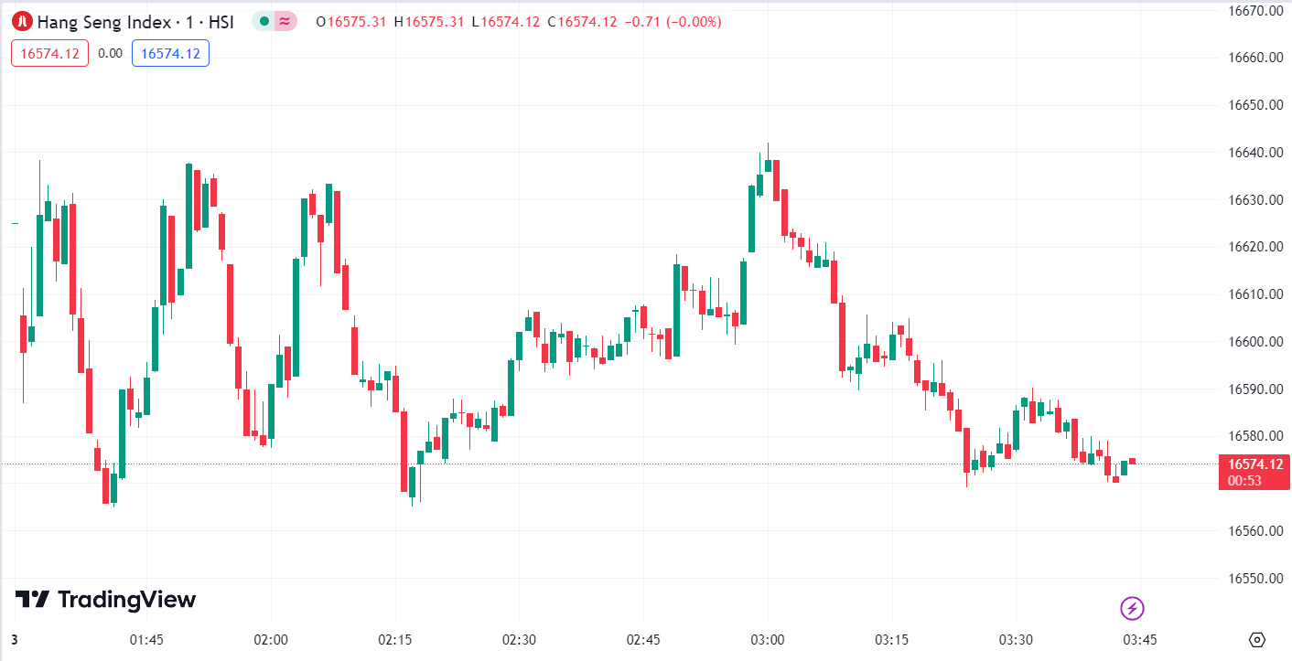Click the red sell price 16574.12 box
The height and width of the screenshot is (661, 1292).
49,53
